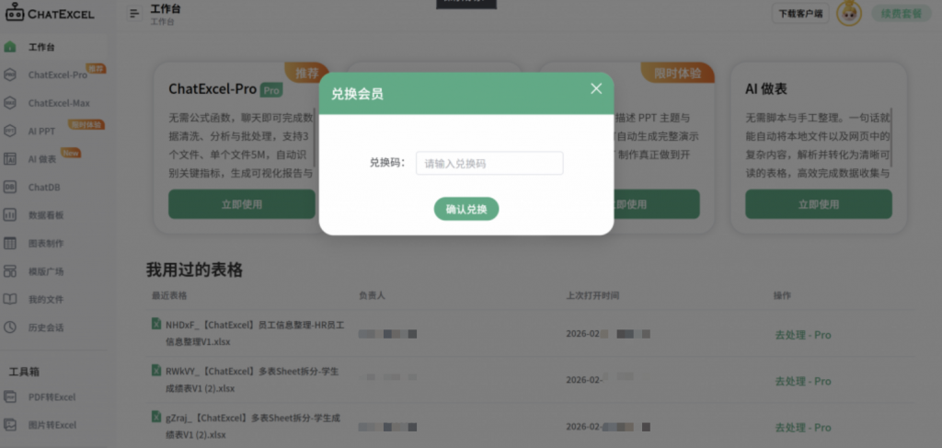This screenshot has height=448, width=942.
Task: Focus the 兑换码 input field
Action: coord(489,164)
